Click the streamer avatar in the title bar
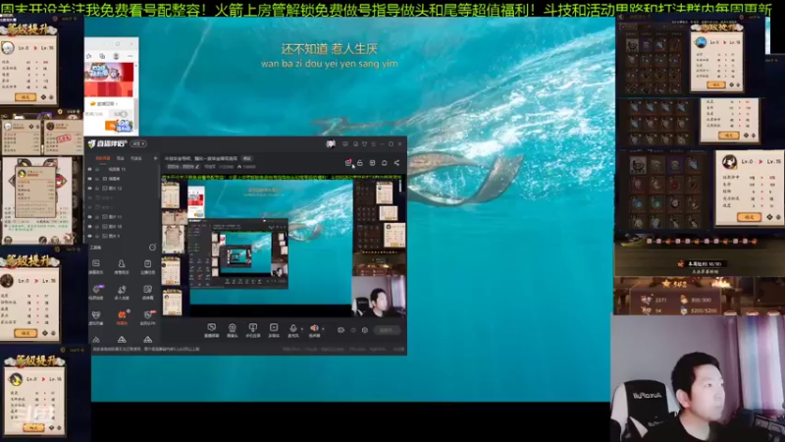The width and height of the screenshot is (785, 442). [x=331, y=144]
